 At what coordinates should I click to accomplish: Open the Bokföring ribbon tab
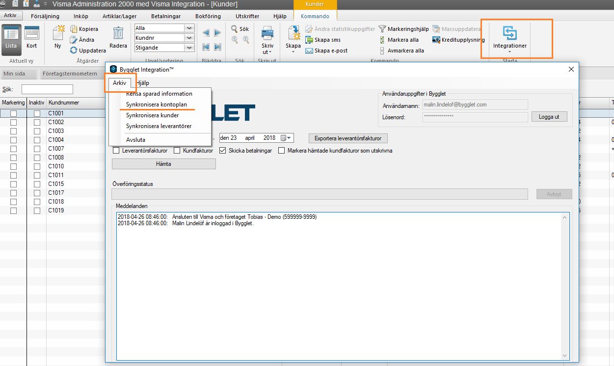pyautogui.click(x=208, y=16)
